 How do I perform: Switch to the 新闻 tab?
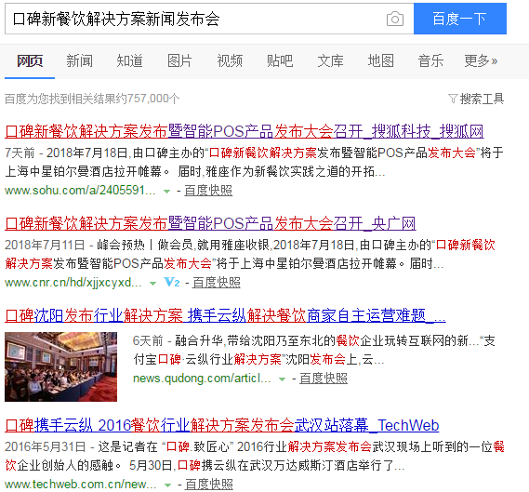click(79, 61)
